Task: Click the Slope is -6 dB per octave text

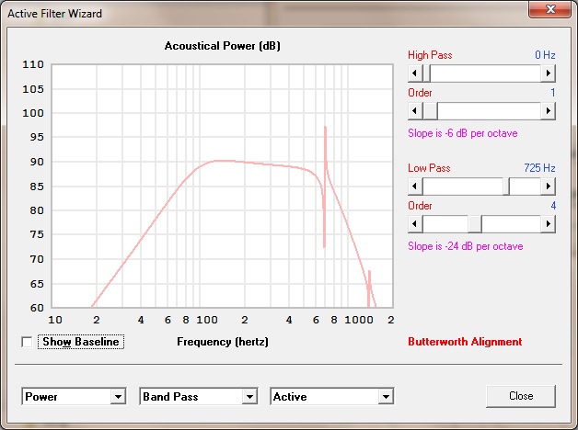Action: tap(463, 133)
